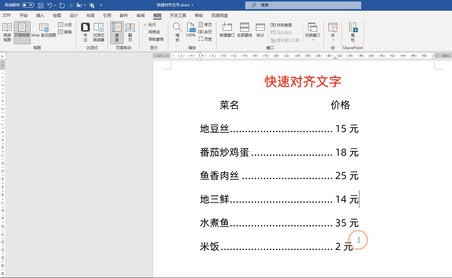
Task: Click the Outline view button
Action: [65, 25]
